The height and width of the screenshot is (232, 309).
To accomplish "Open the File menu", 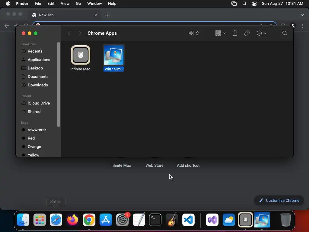I will tap(38, 4).
